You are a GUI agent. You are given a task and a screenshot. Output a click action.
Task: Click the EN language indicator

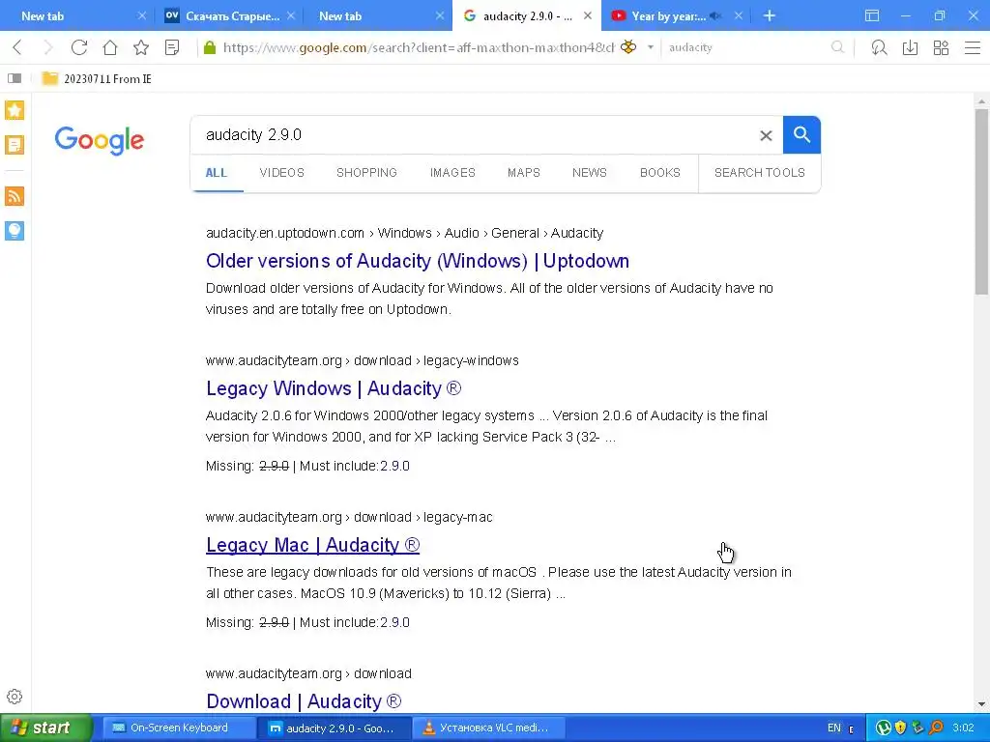click(834, 728)
